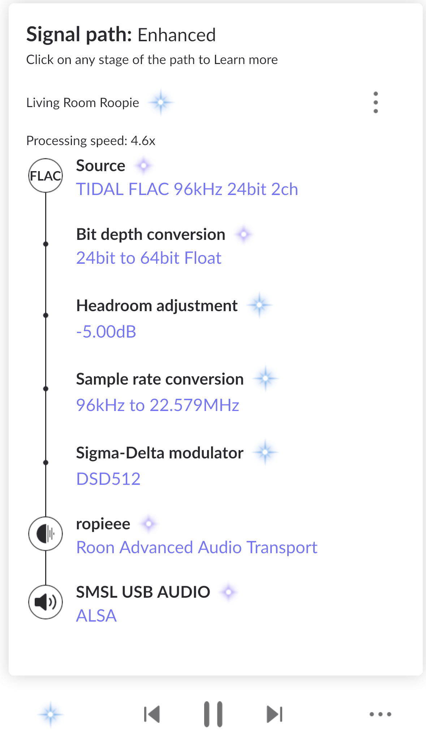Open the vertical three-dot zone menu

[376, 102]
